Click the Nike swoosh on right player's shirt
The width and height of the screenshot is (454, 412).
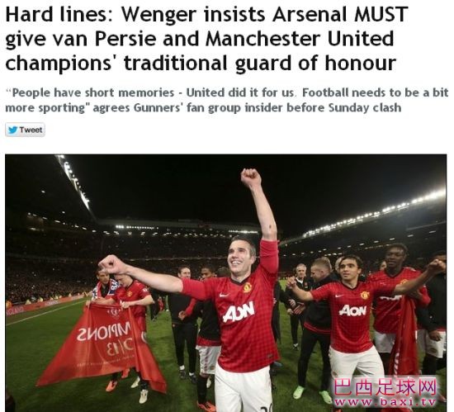(338, 296)
